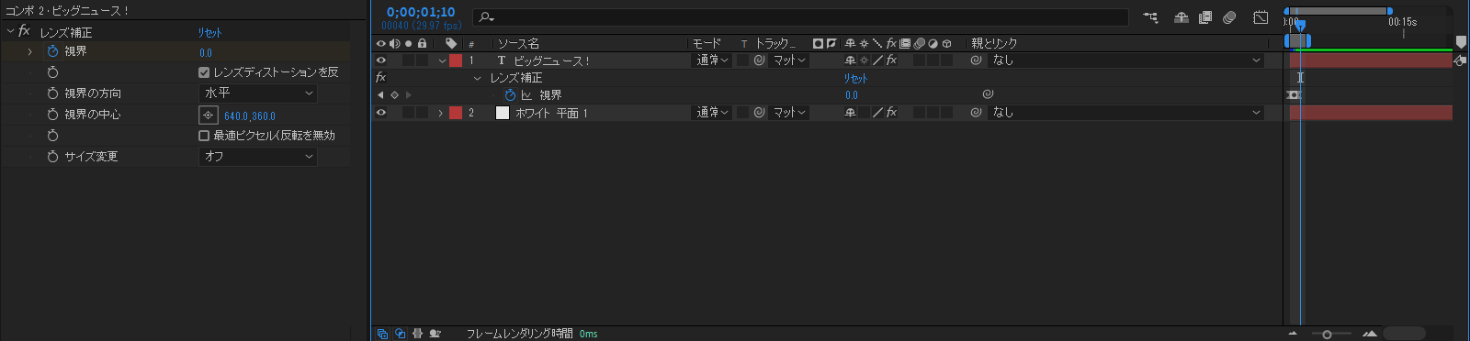
Task: Click 視界 value 0.0 in Effect Controls
Action: pos(206,53)
